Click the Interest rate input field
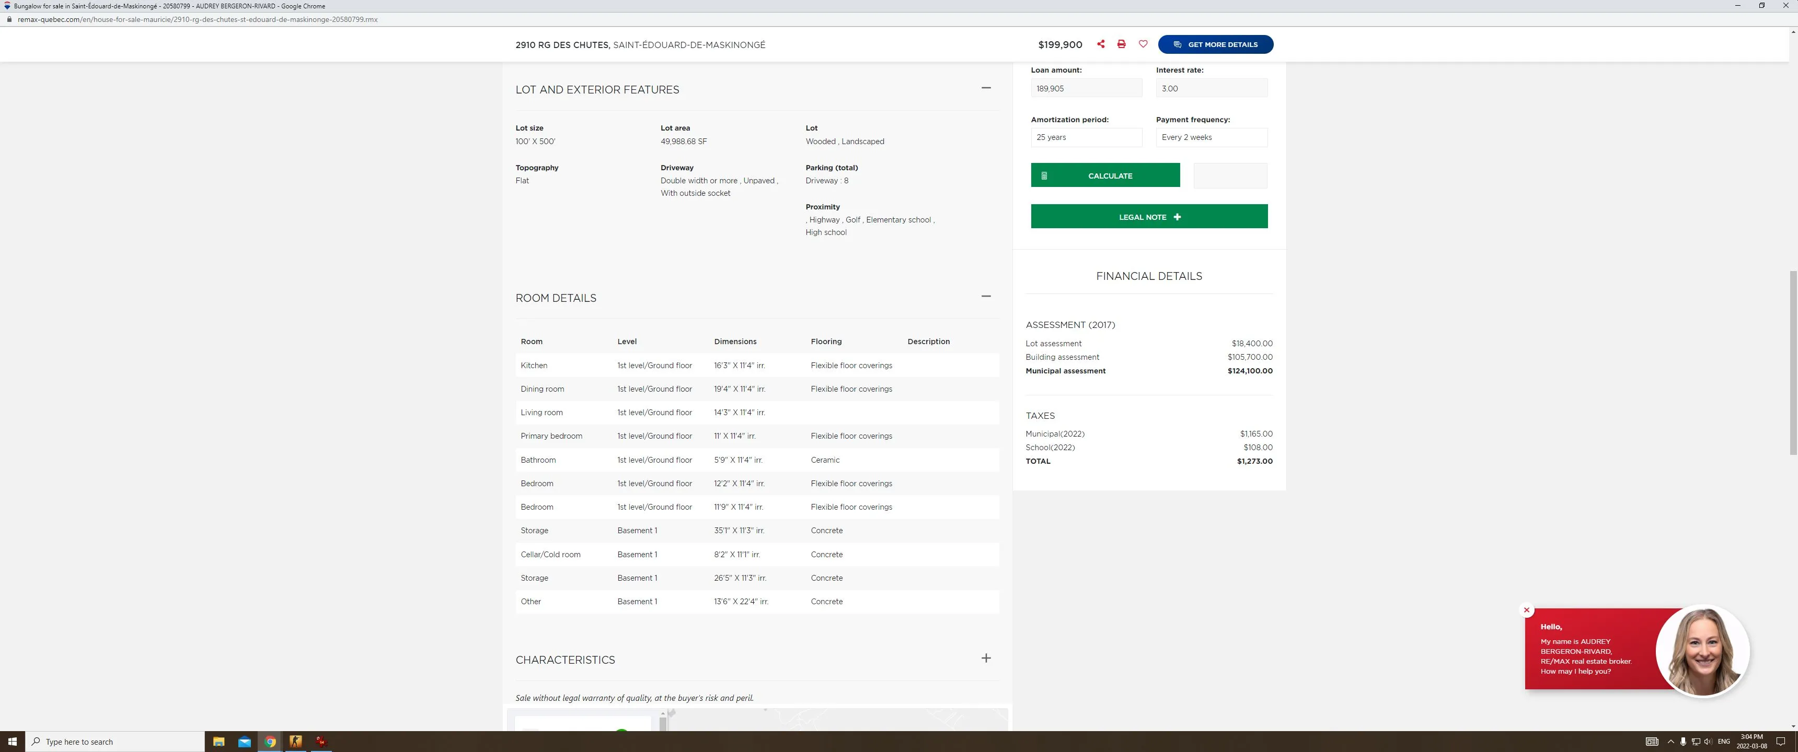1798x752 pixels. click(1211, 89)
